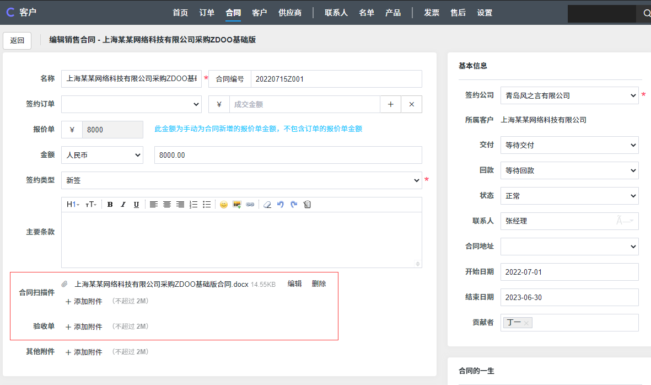Open the 状态 dropdown showing 正常
This screenshot has width=651, height=385.
569,196
